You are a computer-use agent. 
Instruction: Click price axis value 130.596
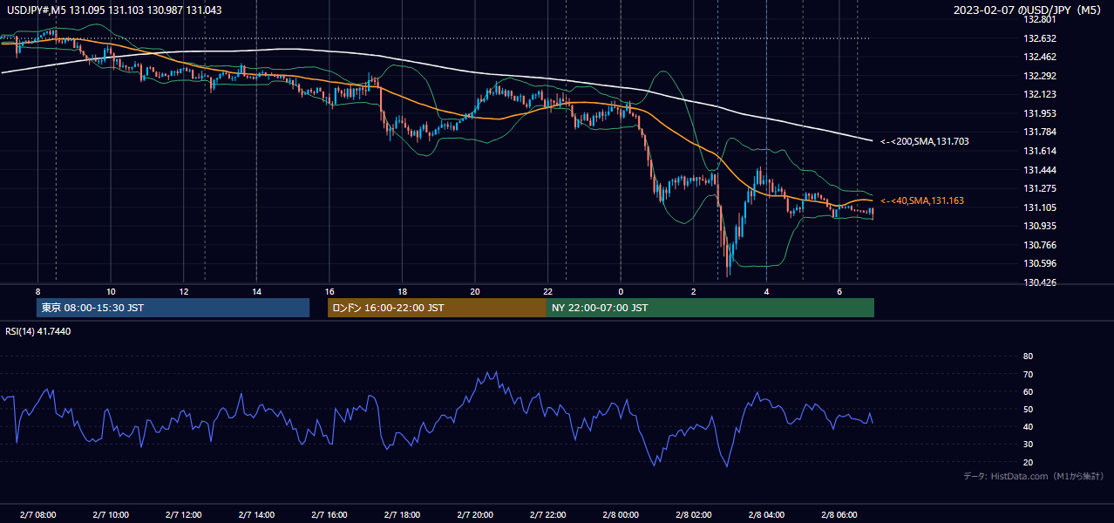coord(1040,263)
